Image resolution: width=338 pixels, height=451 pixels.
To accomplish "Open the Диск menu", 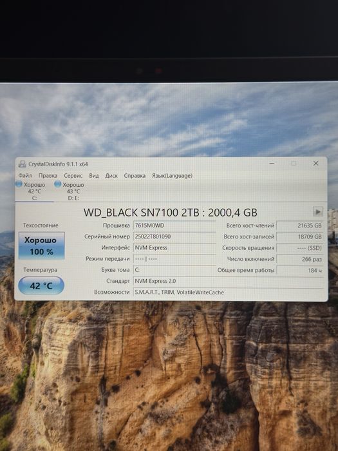I will [x=111, y=175].
